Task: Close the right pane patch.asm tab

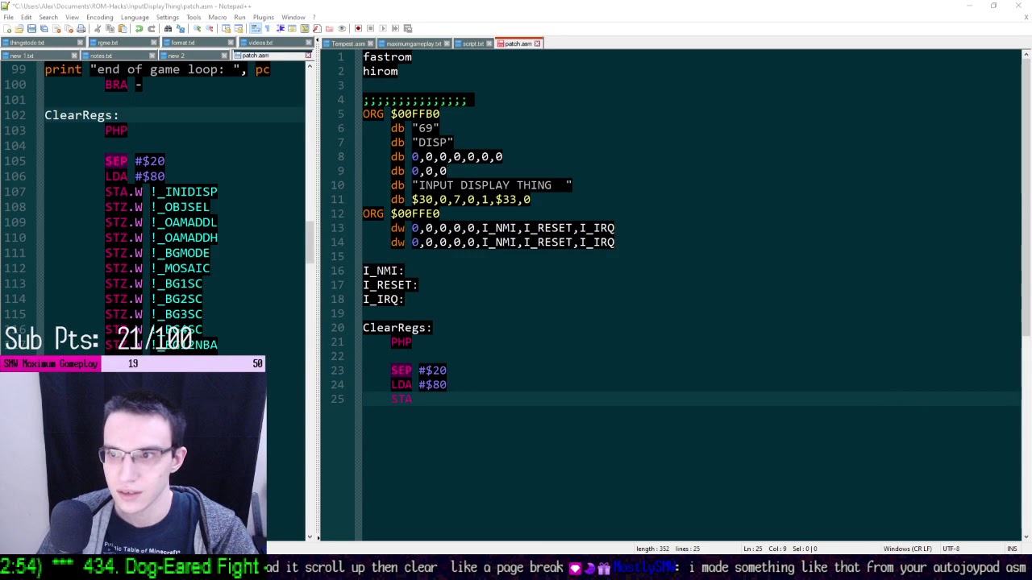Action: coord(537,43)
